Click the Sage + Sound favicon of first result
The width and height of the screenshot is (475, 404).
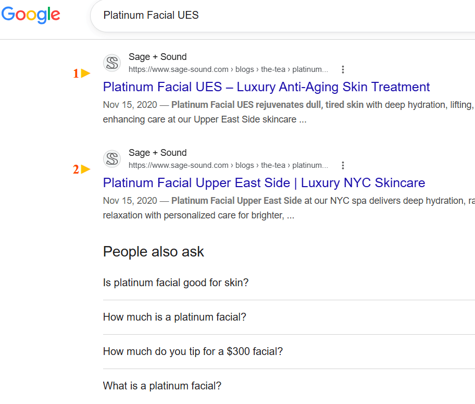pyautogui.click(x=112, y=63)
